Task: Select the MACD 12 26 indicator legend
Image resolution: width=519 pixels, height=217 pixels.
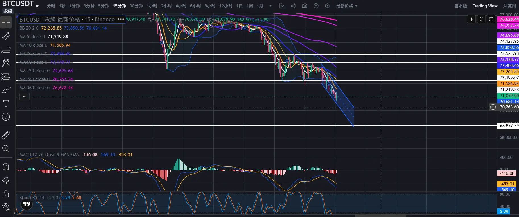Action: point(49,155)
